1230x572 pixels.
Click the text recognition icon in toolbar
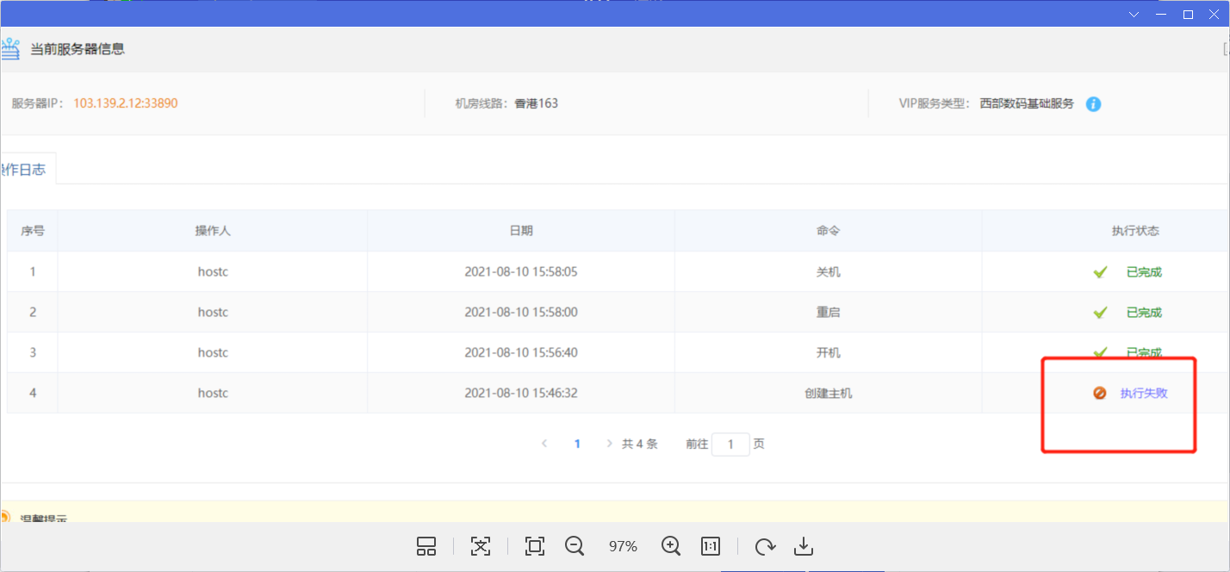tap(480, 546)
